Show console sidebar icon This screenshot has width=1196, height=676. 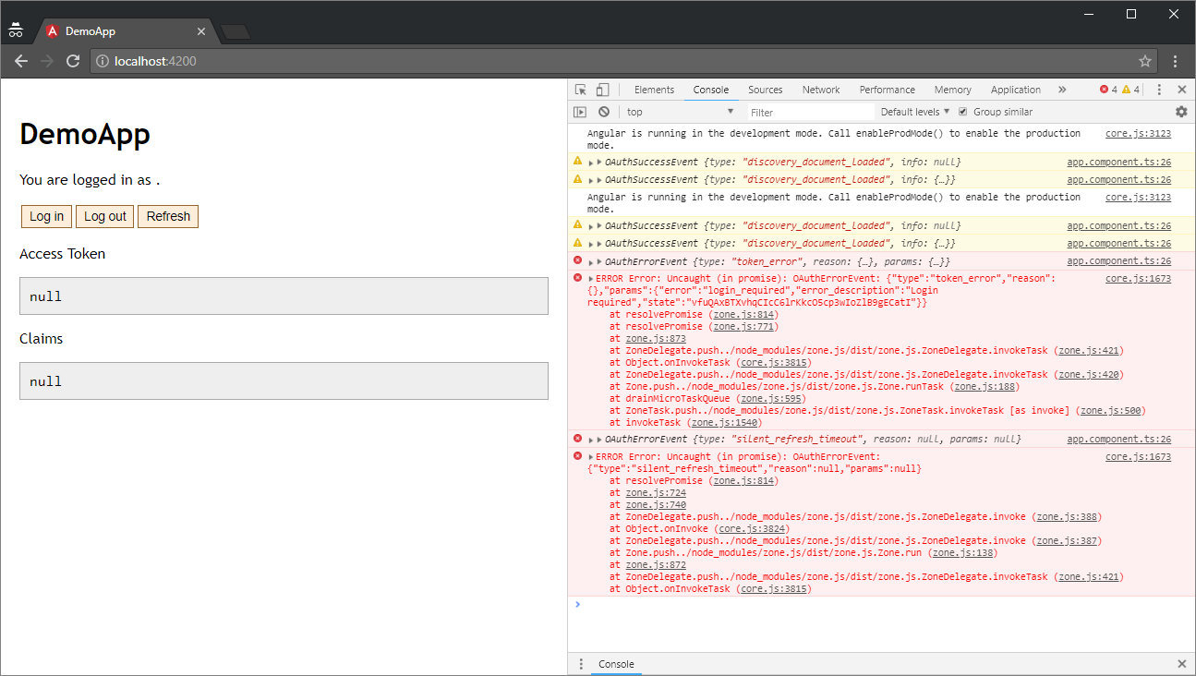click(x=580, y=112)
